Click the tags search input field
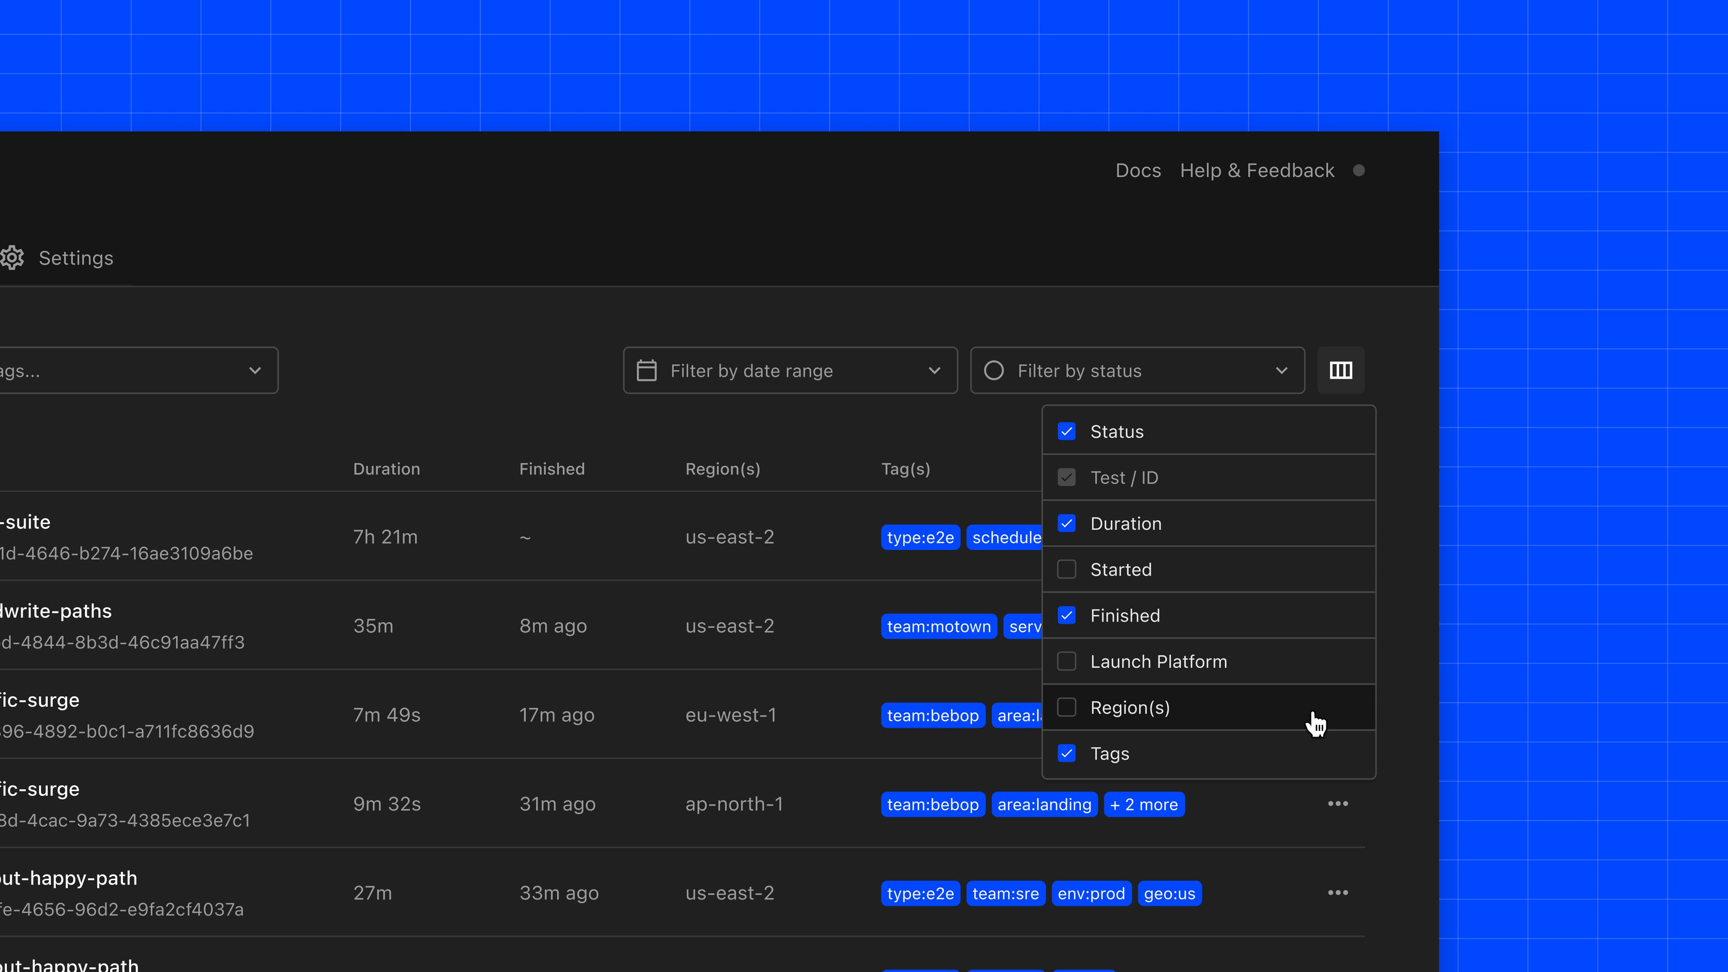This screenshot has width=1728, height=972. (101, 369)
